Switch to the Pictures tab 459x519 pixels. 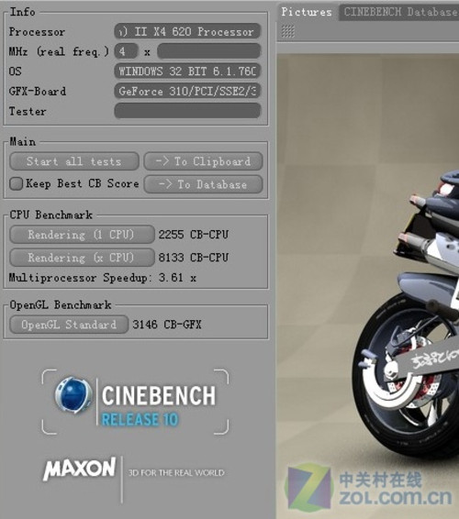307,12
